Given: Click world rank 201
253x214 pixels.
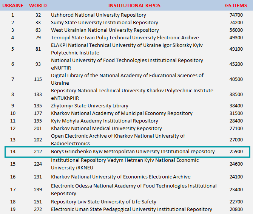Looking at the screenshot, I should [38, 129].
